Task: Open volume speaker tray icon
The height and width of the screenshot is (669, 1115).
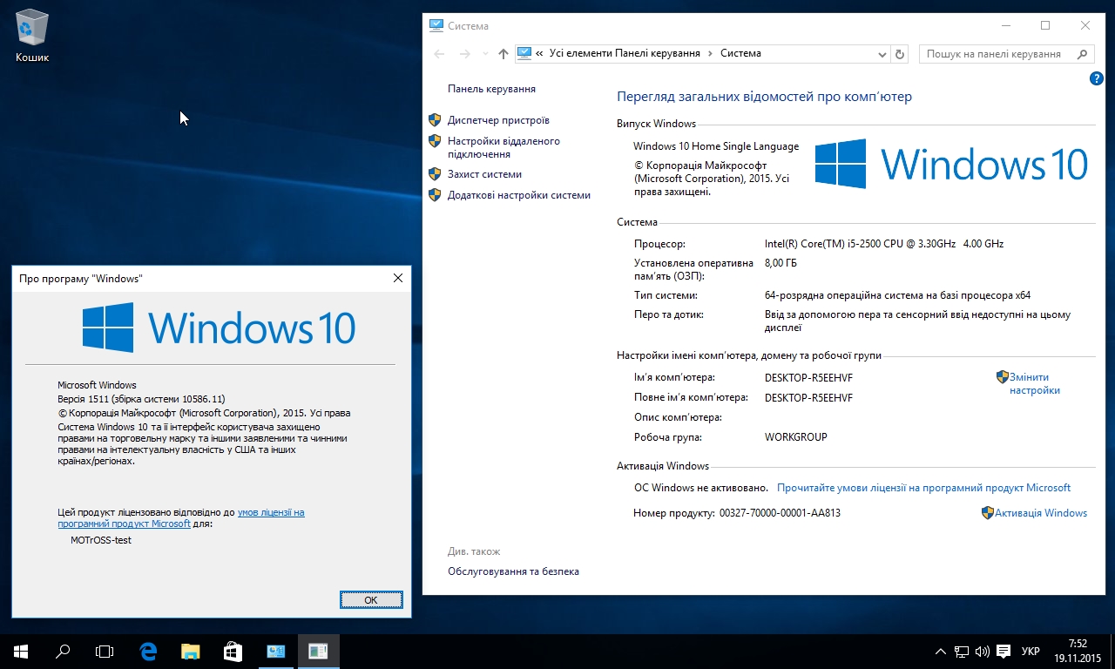Action: coord(983,651)
